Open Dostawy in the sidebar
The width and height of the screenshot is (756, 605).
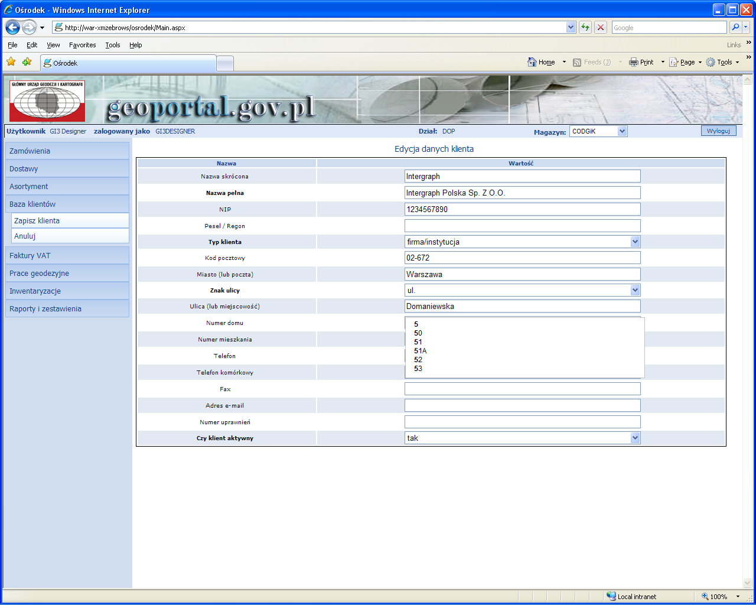pyautogui.click(x=67, y=168)
